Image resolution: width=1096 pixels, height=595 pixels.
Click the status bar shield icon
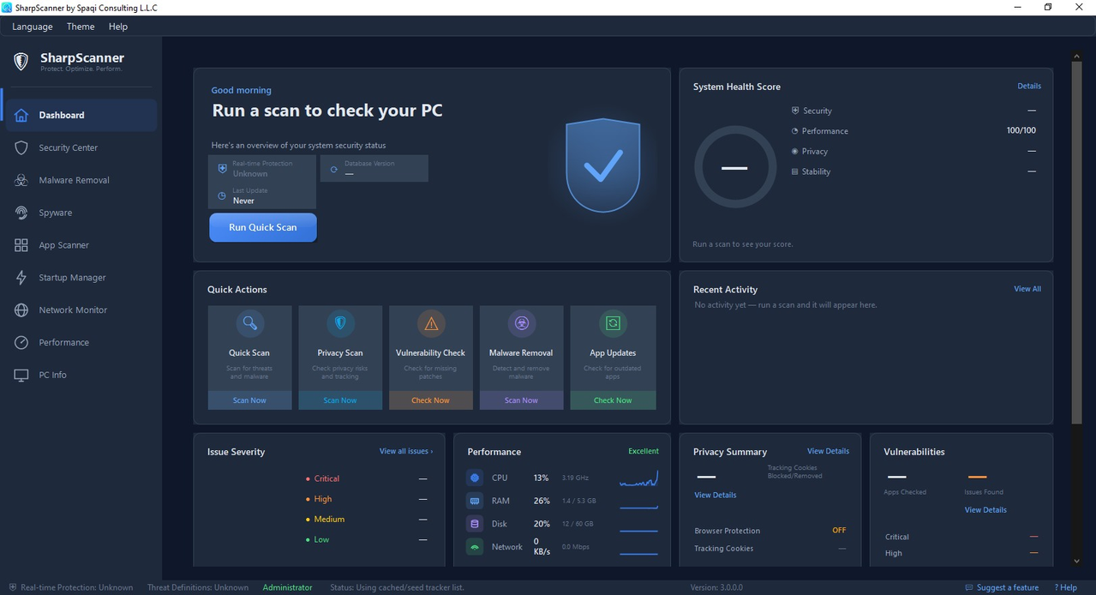tap(12, 587)
